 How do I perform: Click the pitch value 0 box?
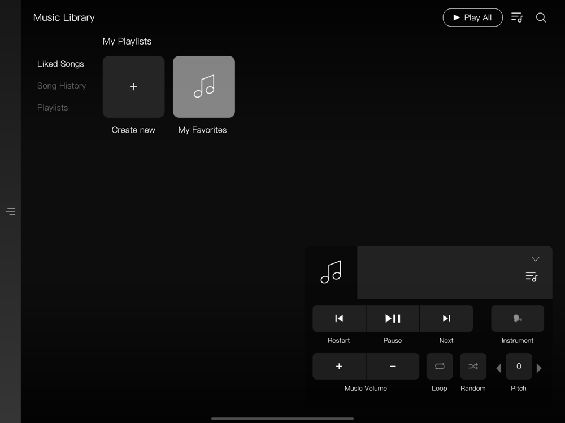coord(519,366)
